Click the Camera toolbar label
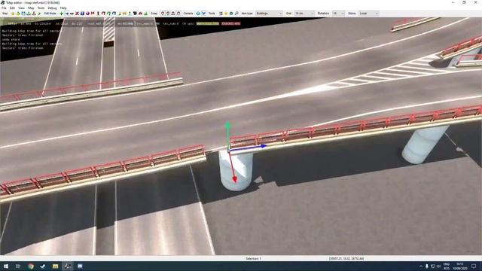The width and height of the screenshot is (482, 271). coord(188,14)
